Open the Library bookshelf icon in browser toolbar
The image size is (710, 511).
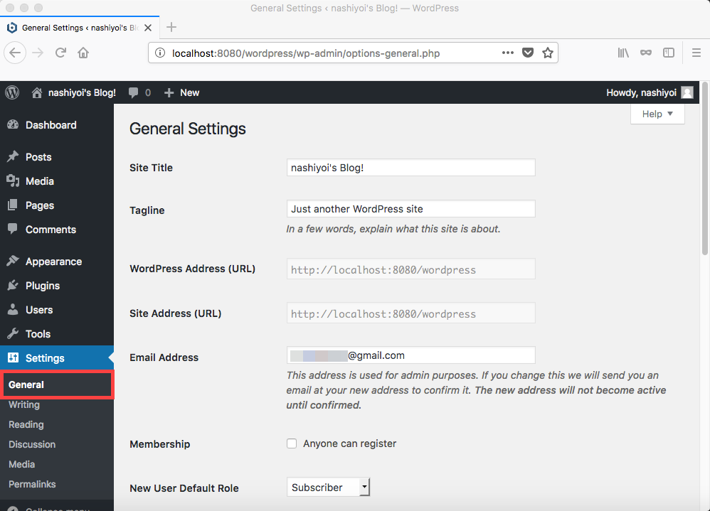(x=623, y=53)
